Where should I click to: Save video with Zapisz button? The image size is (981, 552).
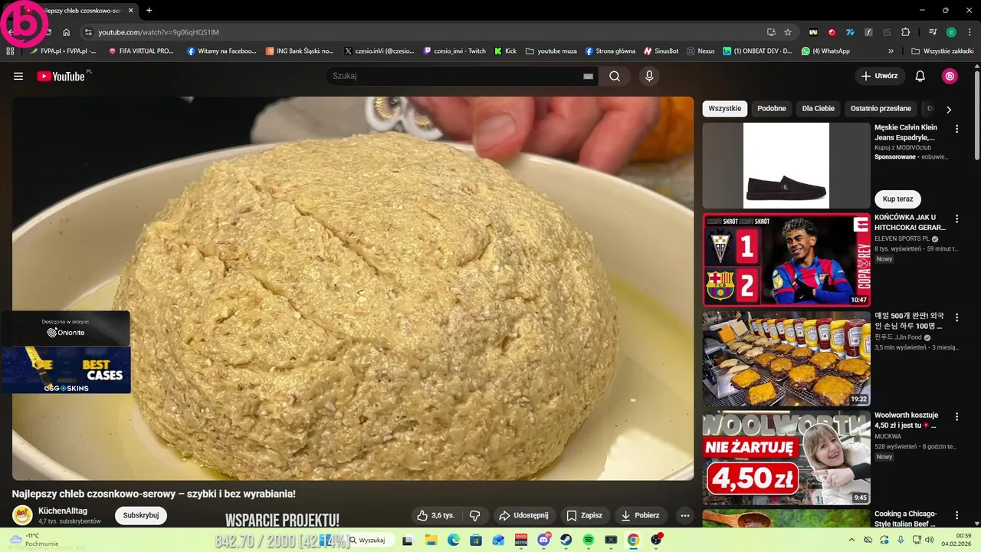pyautogui.click(x=585, y=515)
